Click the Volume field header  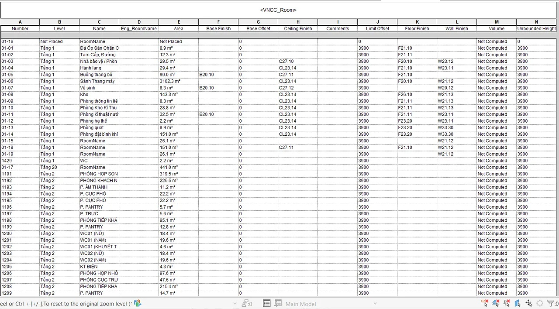tap(497, 28)
